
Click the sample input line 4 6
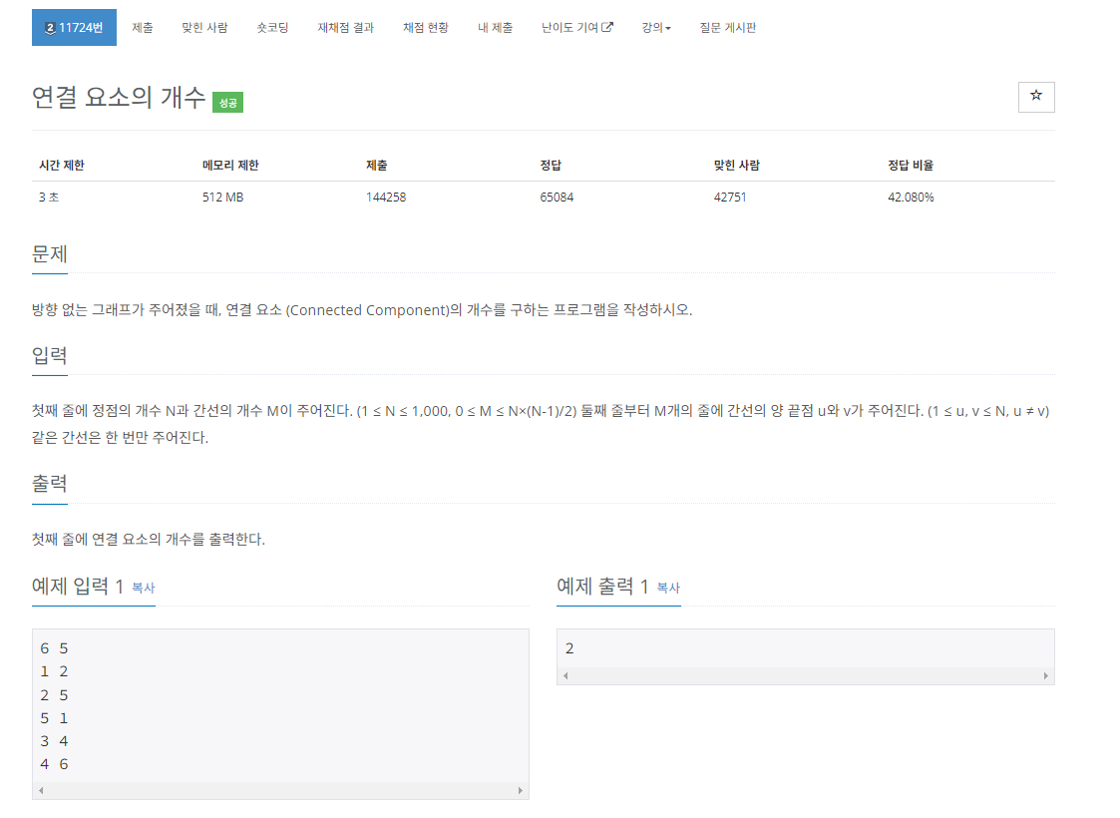[54, 764]
